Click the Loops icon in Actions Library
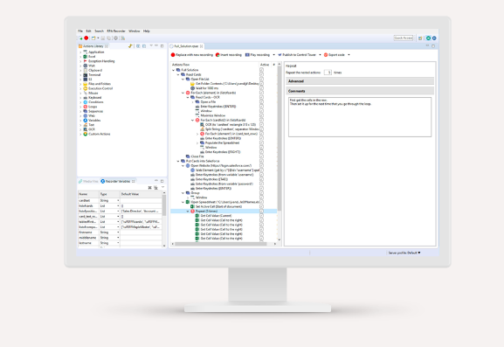 point(86,107)
